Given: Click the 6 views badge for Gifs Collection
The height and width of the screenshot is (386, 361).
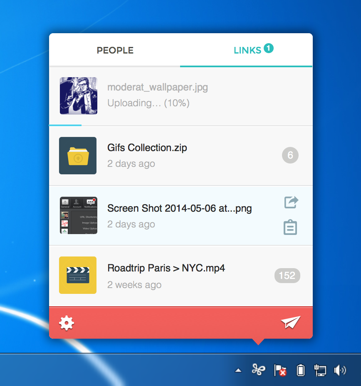Looking at the screenshot, I should click(290, 155).
